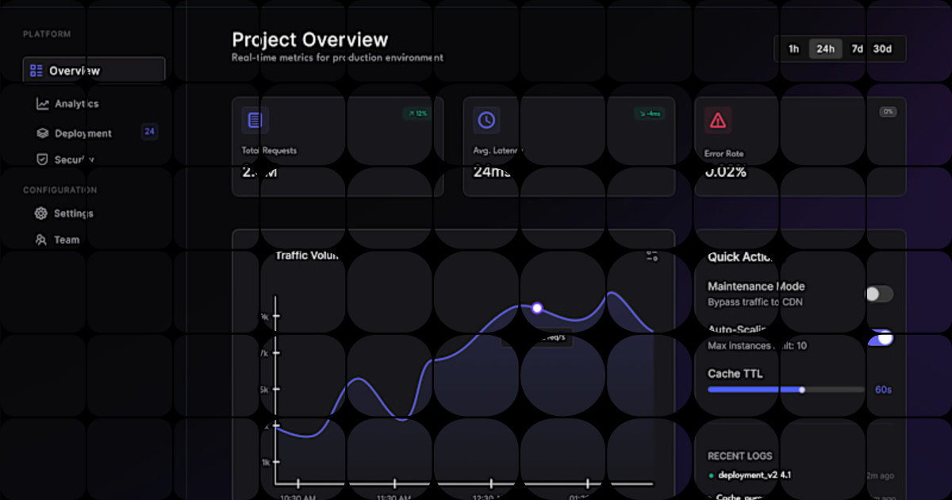Click the Cache TTL slider handle
This screenshot has width=952, height=500.
point(802,390)
